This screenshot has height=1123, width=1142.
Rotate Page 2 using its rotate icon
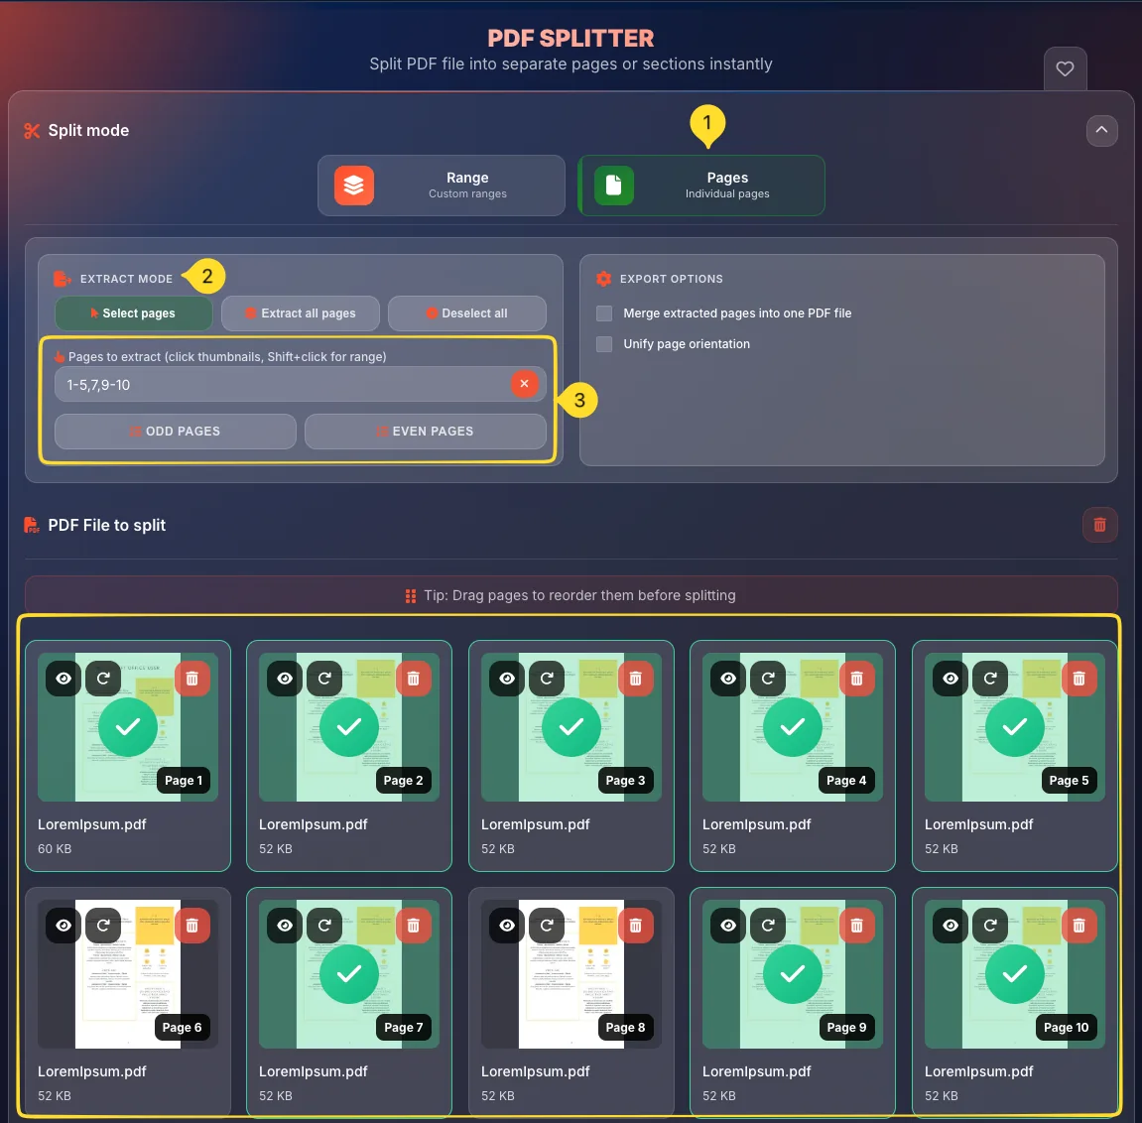pyautogui.click(x=324, y=678)
